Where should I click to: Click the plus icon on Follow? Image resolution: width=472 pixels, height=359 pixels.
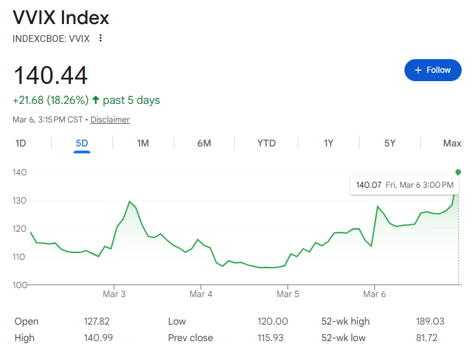click(418, 70)
